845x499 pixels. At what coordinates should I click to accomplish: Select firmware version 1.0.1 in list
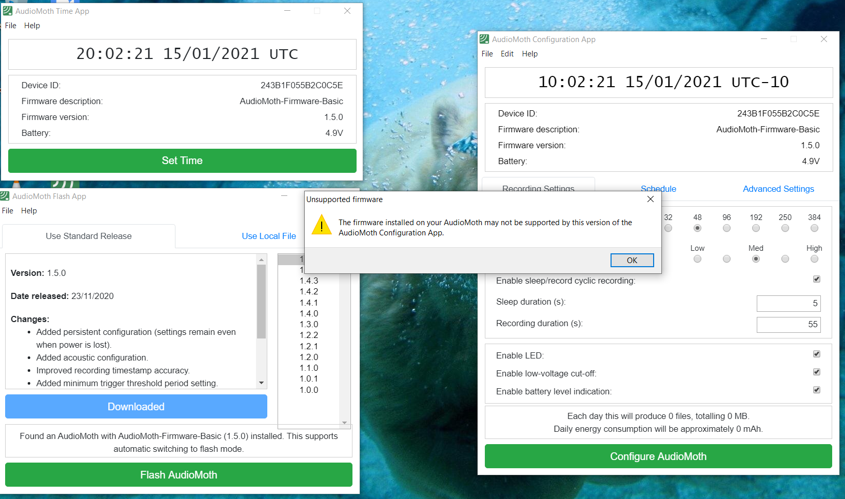(x=309, y=378)
